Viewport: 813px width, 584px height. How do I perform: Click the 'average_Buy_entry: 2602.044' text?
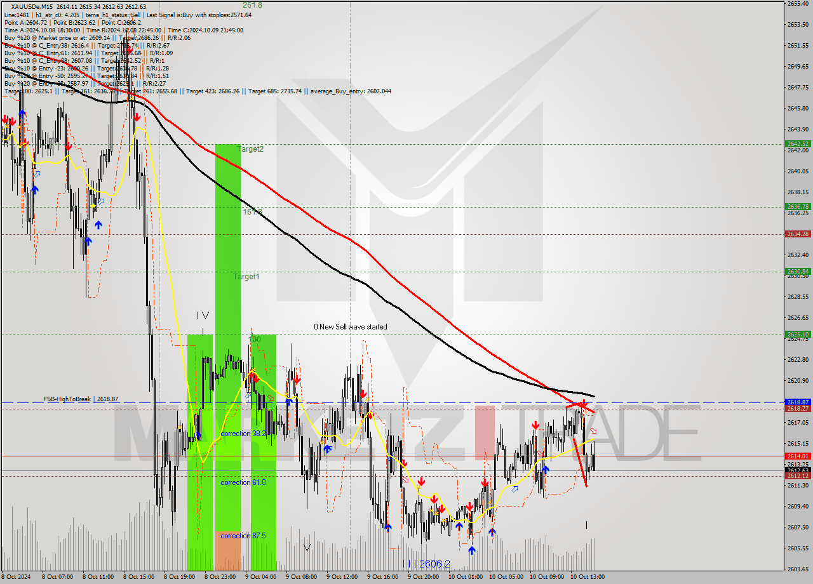coord(351,91)
